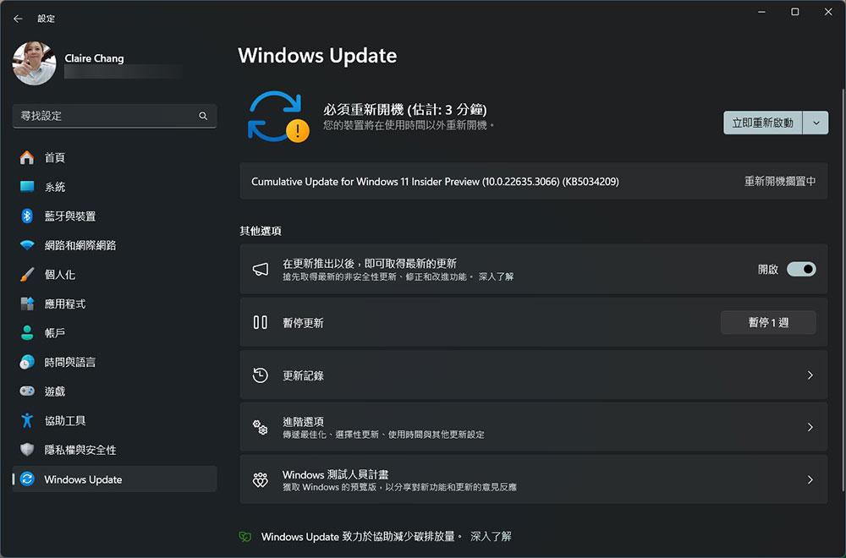Click the 藍牙與裝置 Bluetooth icon
Screen dimensions: 846x558
[27, 216]
